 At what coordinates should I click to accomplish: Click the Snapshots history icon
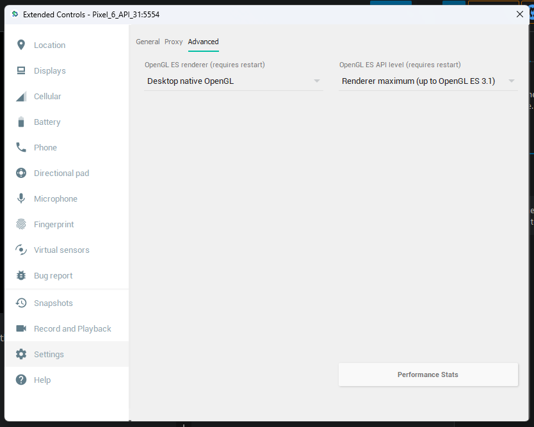click(21, 303)
